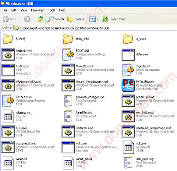
Task: Select the usb_prep.log document icon
Action: tap(128, 163)
